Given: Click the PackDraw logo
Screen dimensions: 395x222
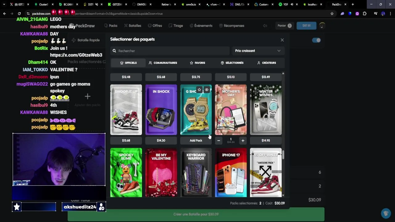Looking at the screenshot, I should coord(82,26).
